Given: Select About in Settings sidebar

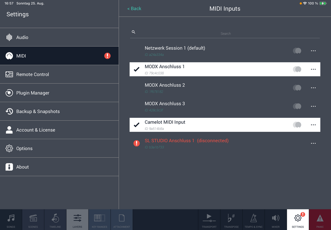Looking at the screenshot, I should pos(59,167).
